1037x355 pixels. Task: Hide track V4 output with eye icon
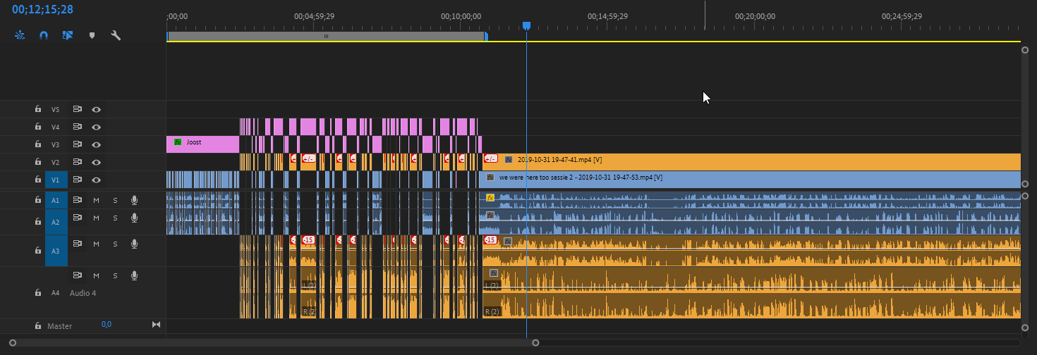coord(96,127)
